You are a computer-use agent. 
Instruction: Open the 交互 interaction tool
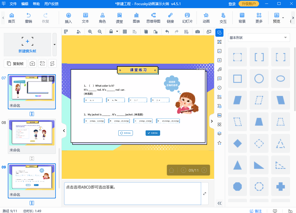point(223,18)
